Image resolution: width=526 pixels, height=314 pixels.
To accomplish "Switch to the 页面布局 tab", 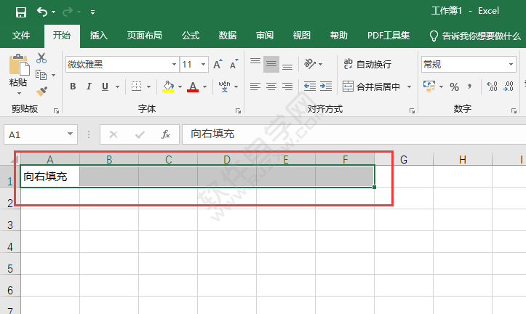I will tap(145, 36).
